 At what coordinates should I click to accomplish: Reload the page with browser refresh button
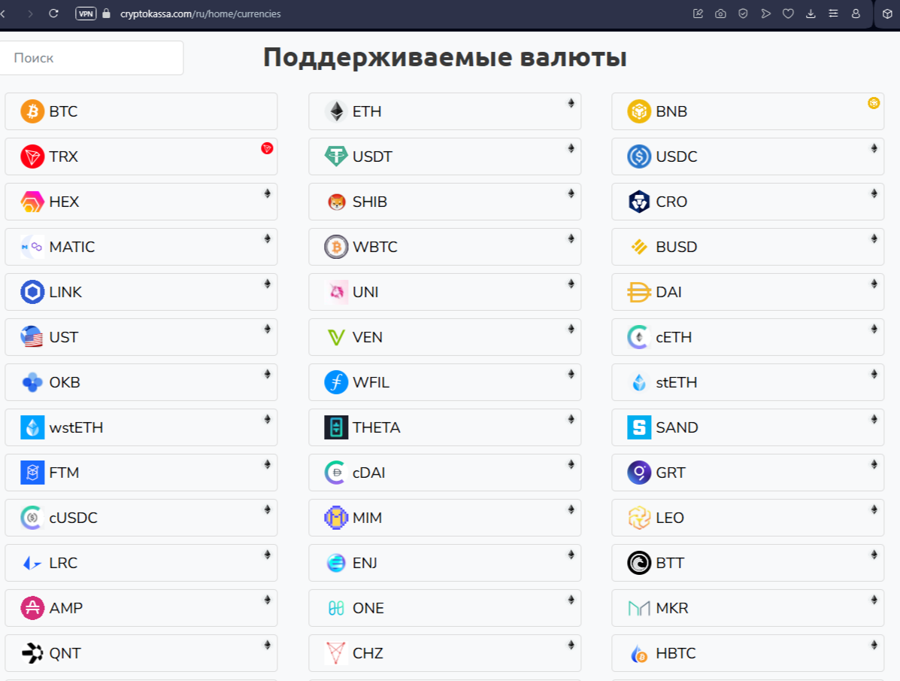point(53,14)
